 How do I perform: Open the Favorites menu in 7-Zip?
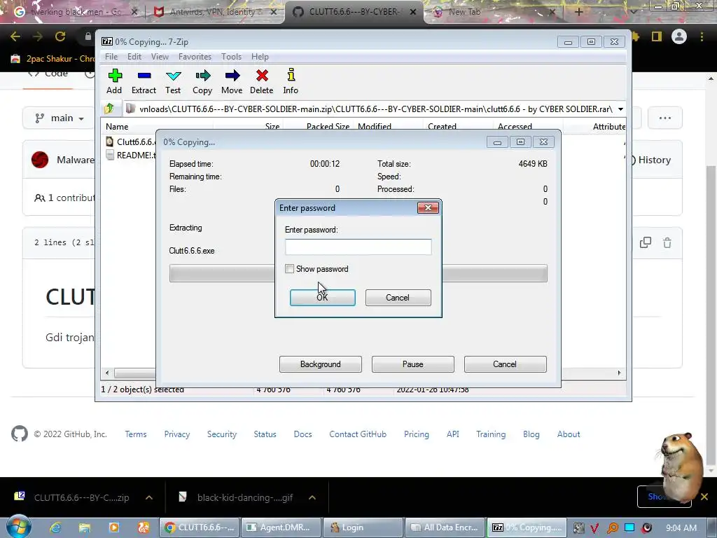[x=195, y=57]
